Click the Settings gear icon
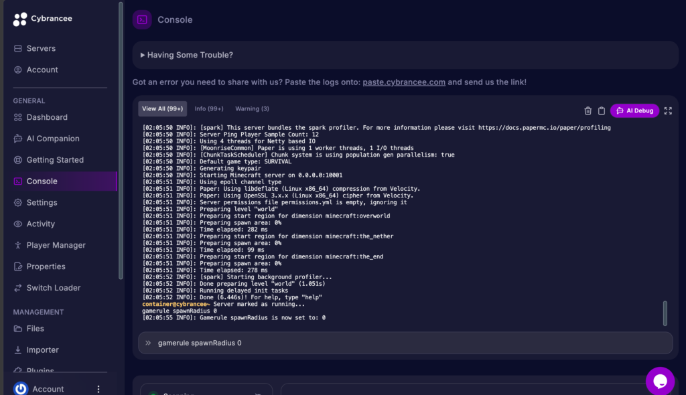Screen dimensions: 686x395 click(18, 203)
